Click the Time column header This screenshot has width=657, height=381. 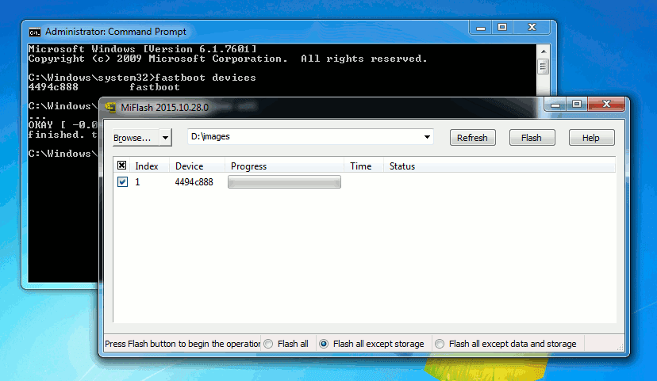[x=363, y=166]
